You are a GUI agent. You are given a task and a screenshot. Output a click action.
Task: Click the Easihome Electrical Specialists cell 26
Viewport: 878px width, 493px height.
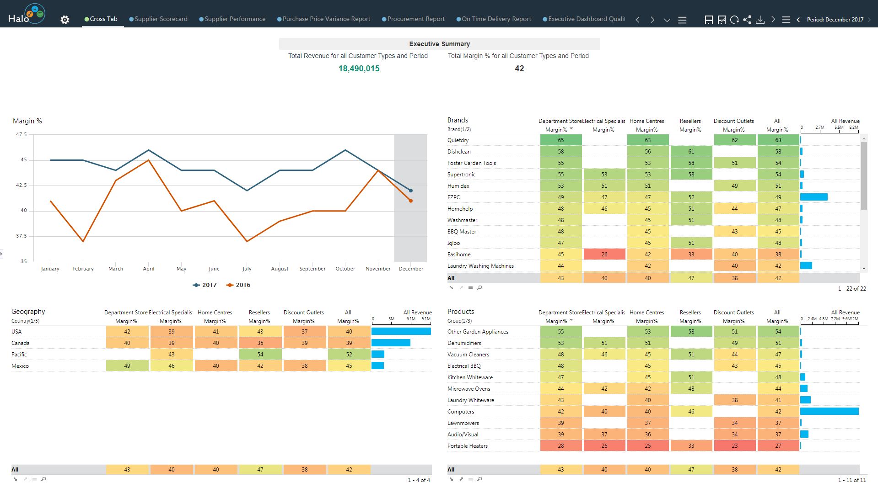(604, 254)
